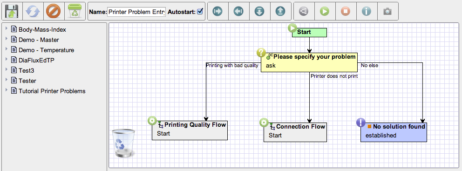Click the document icon beside Tester
The height and width of the screenshot is (171, 462).
tap(14, 80)
